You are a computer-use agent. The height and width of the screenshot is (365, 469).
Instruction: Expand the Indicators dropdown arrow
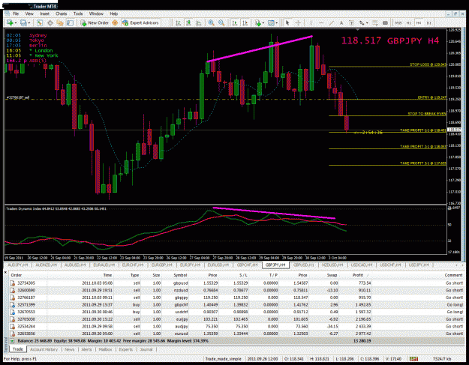263,23
